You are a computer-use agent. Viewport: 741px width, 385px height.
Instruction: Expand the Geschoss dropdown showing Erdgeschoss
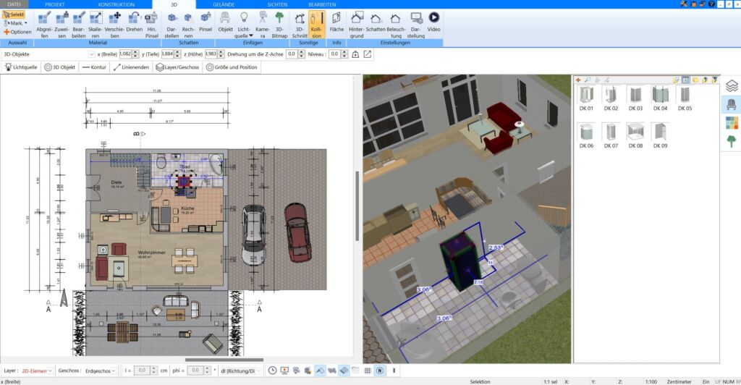[101, 371]
